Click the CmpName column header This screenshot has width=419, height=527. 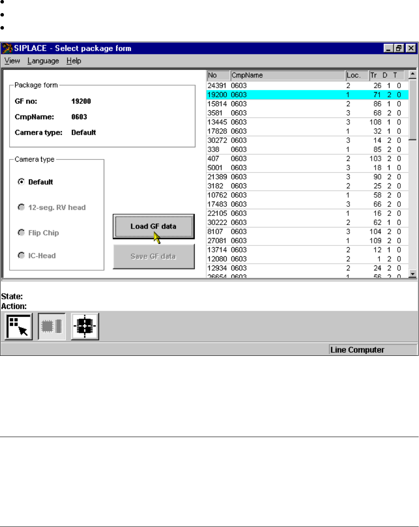point(287,75)
